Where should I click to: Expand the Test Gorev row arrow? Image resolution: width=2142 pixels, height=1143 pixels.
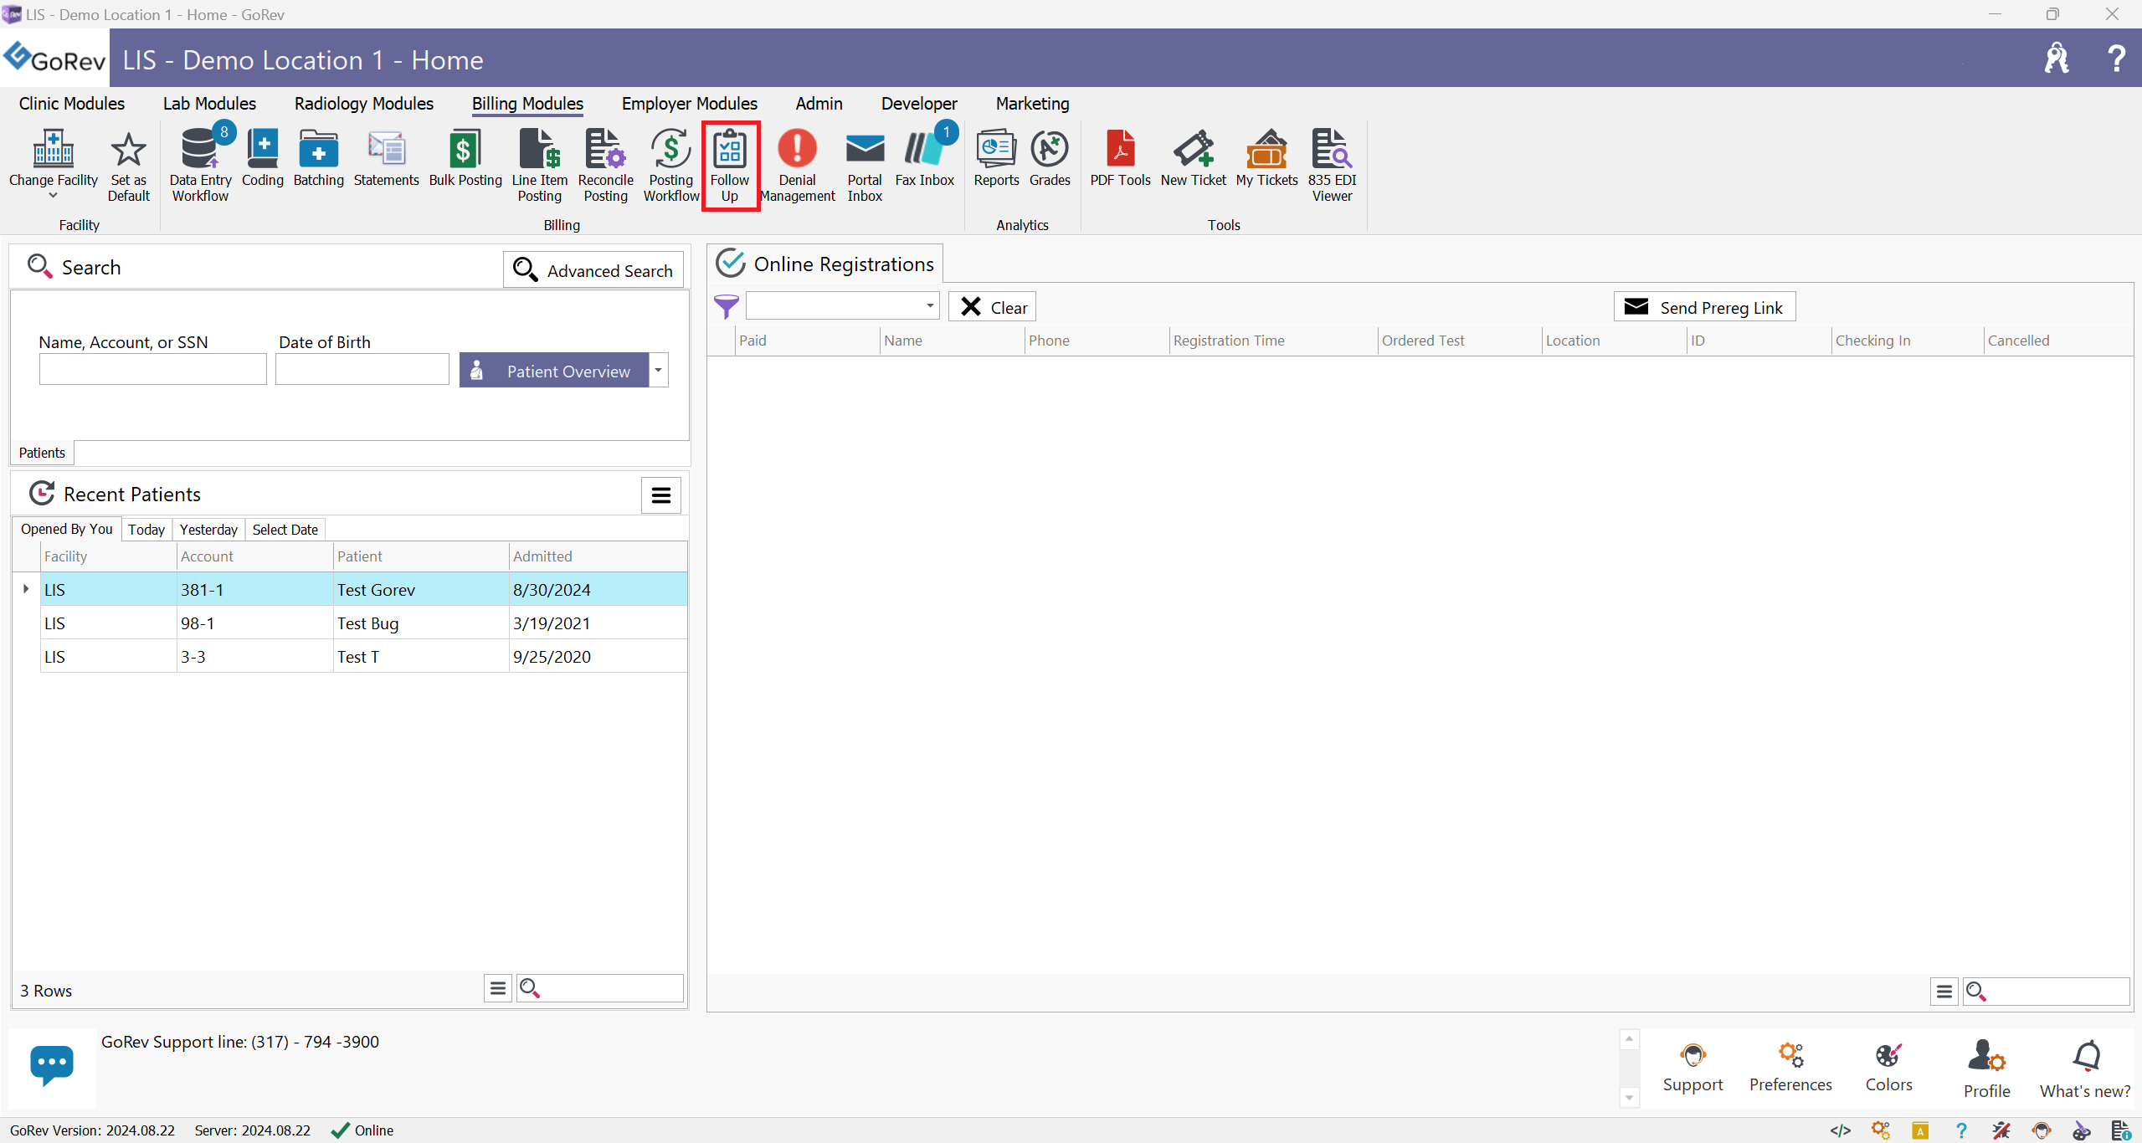tap(26, 589)
